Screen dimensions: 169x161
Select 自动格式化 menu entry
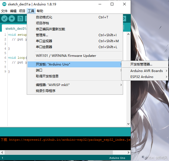point(75,17)
